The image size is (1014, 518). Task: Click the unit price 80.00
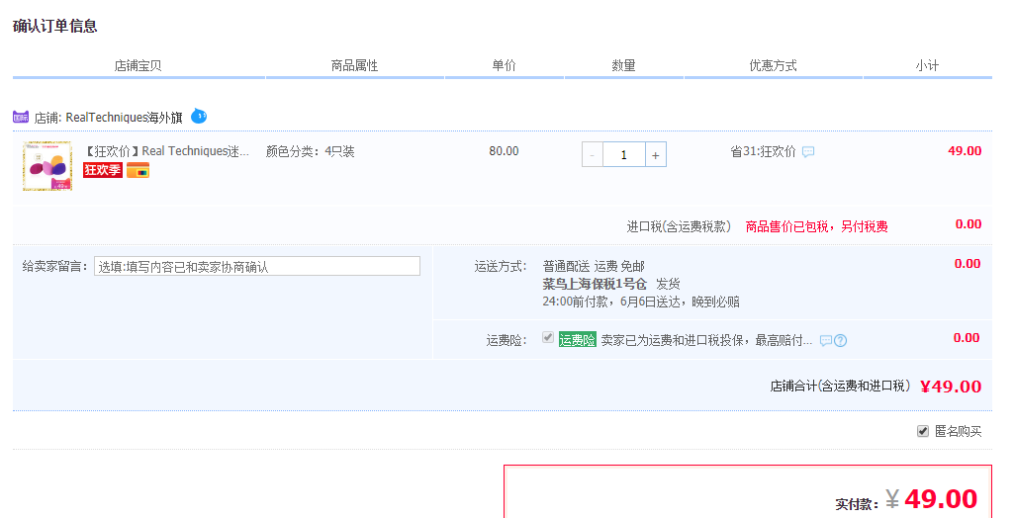(504, 151)
